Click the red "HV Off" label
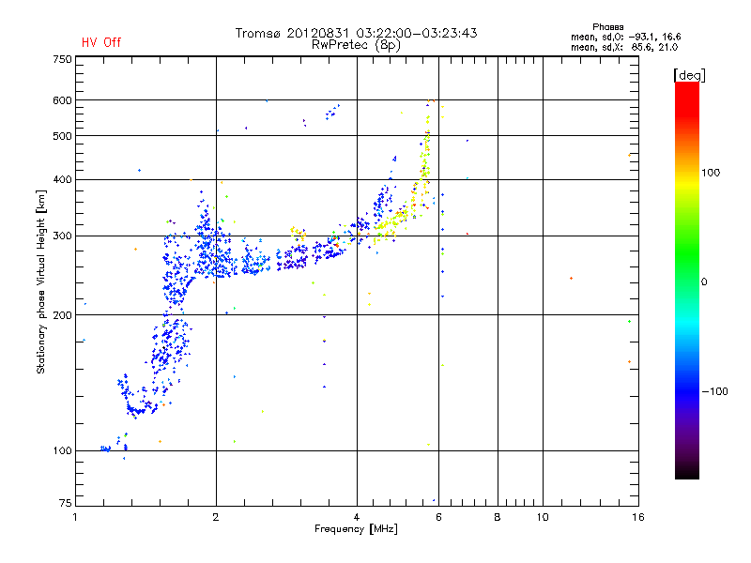 pyautogui.click(x=101, y=42)
